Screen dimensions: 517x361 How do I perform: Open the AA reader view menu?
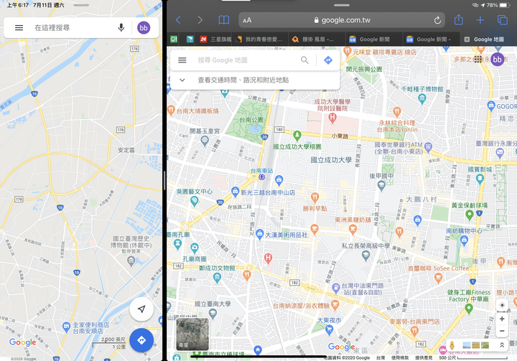(x=247, y=20)
